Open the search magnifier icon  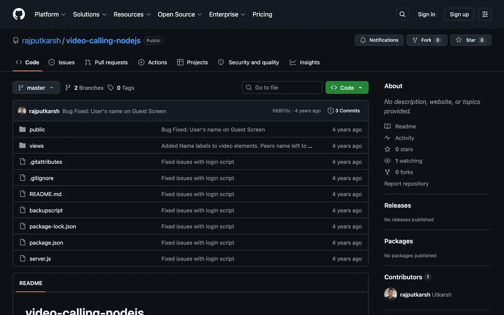click(x=402, y=14)
